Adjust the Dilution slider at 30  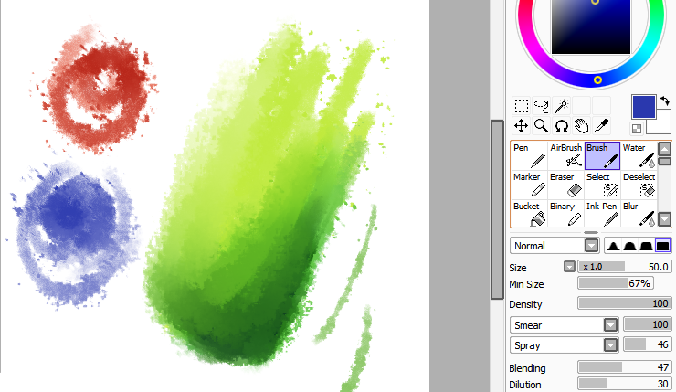[x=625, y=384]
